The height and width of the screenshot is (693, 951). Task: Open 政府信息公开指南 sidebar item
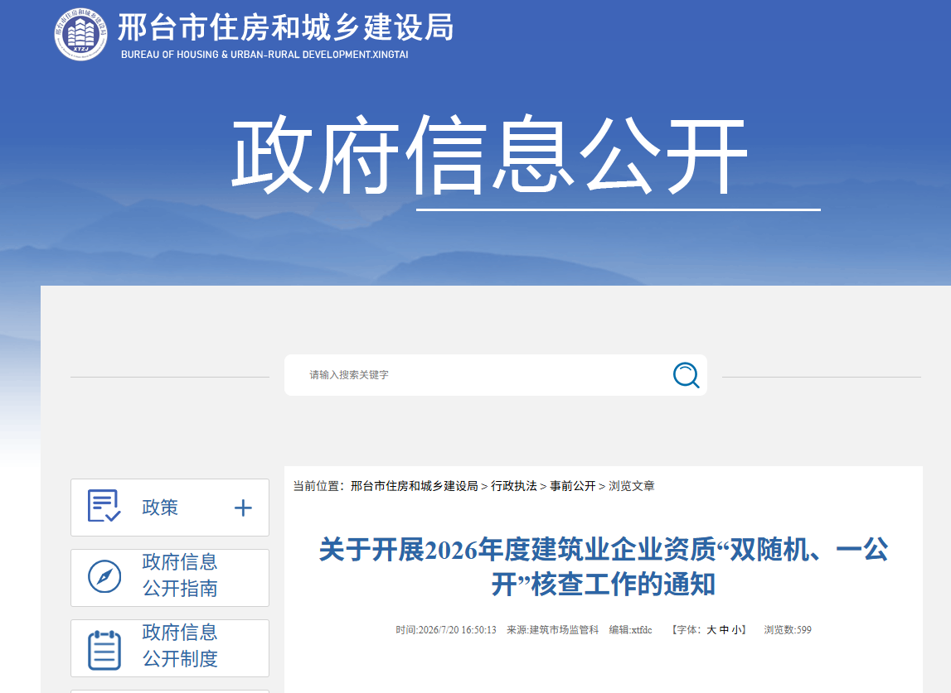(170, 578)
